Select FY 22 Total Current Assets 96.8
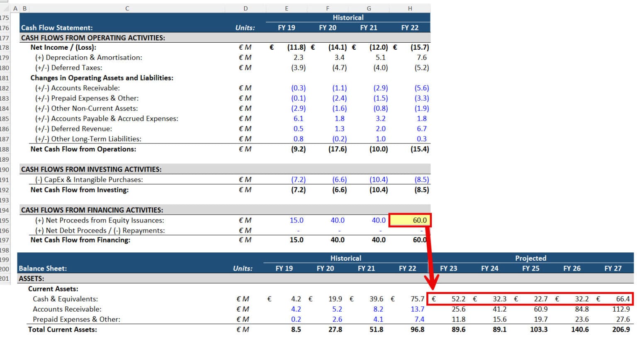The height and width of the screenshot is (337, 637). [x=417, y=330]
